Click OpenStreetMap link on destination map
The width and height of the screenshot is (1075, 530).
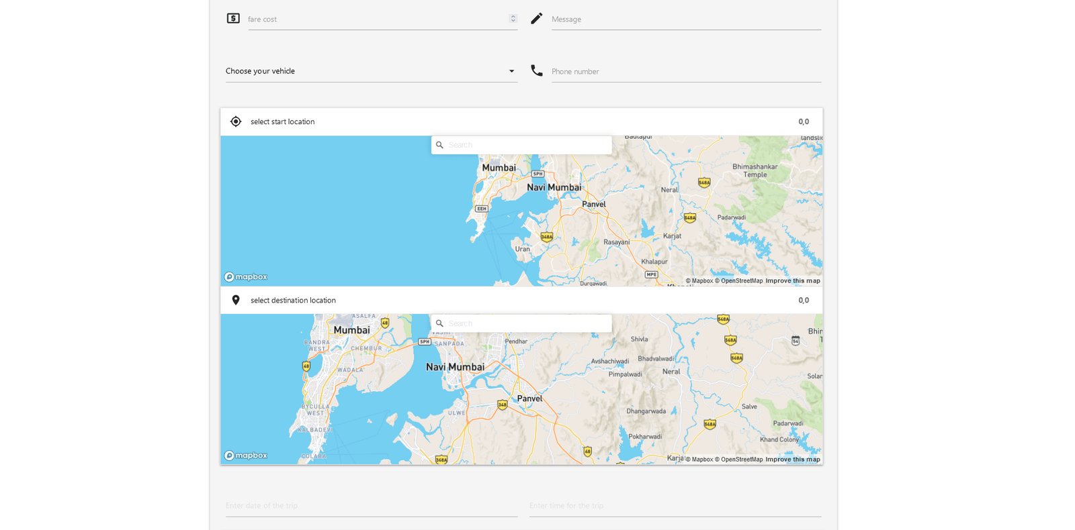tap(738, 460)
